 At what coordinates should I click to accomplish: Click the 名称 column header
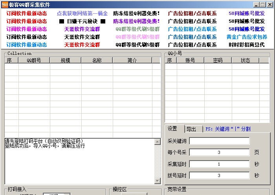tap(97, 60)
